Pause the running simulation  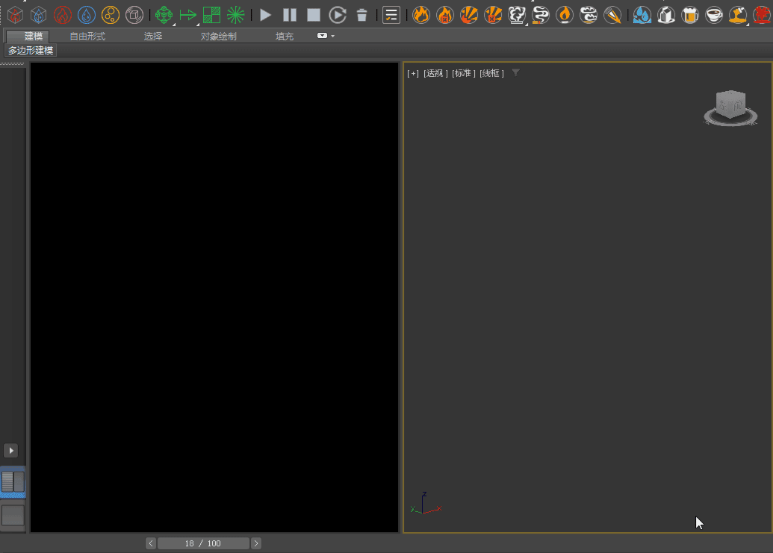coord(290,15)
